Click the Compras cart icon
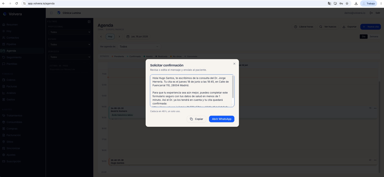 click(4, 129)
